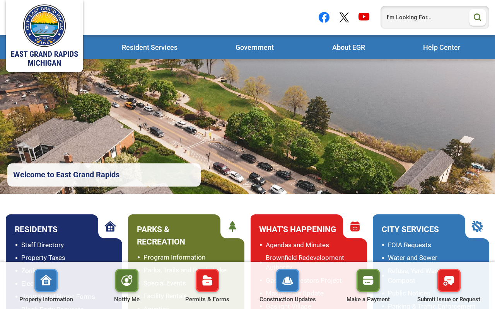Click the East Grand Rapids city seal logo
Image resolution: width=495 pixels, height=309 pixels.
[x=44, y=25]
